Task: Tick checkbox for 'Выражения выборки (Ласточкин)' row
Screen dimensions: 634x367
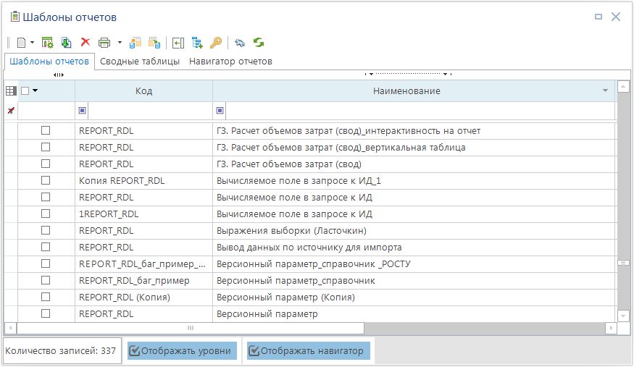Action: tap(46, 231)
